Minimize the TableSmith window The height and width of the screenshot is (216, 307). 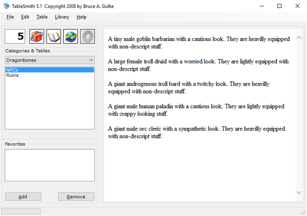(x=262, y=6)
